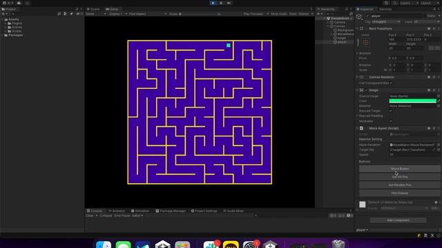The image size is (442, 248).
Task: Open the Console tab
Action: [x=95, y=211]
